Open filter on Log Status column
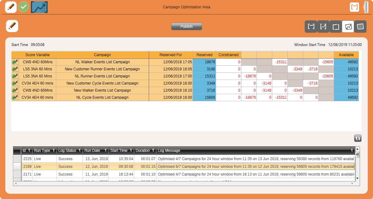Viewport: 373px width, 199px height. tap(80, 151)
